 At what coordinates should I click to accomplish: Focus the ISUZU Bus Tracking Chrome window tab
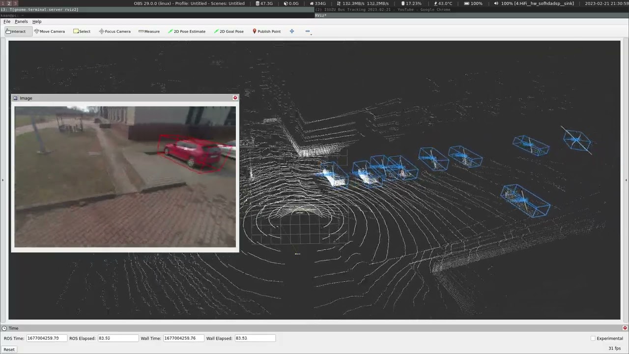(x=472, y=9)
